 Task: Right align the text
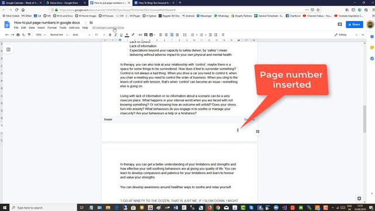coord(172,35)
